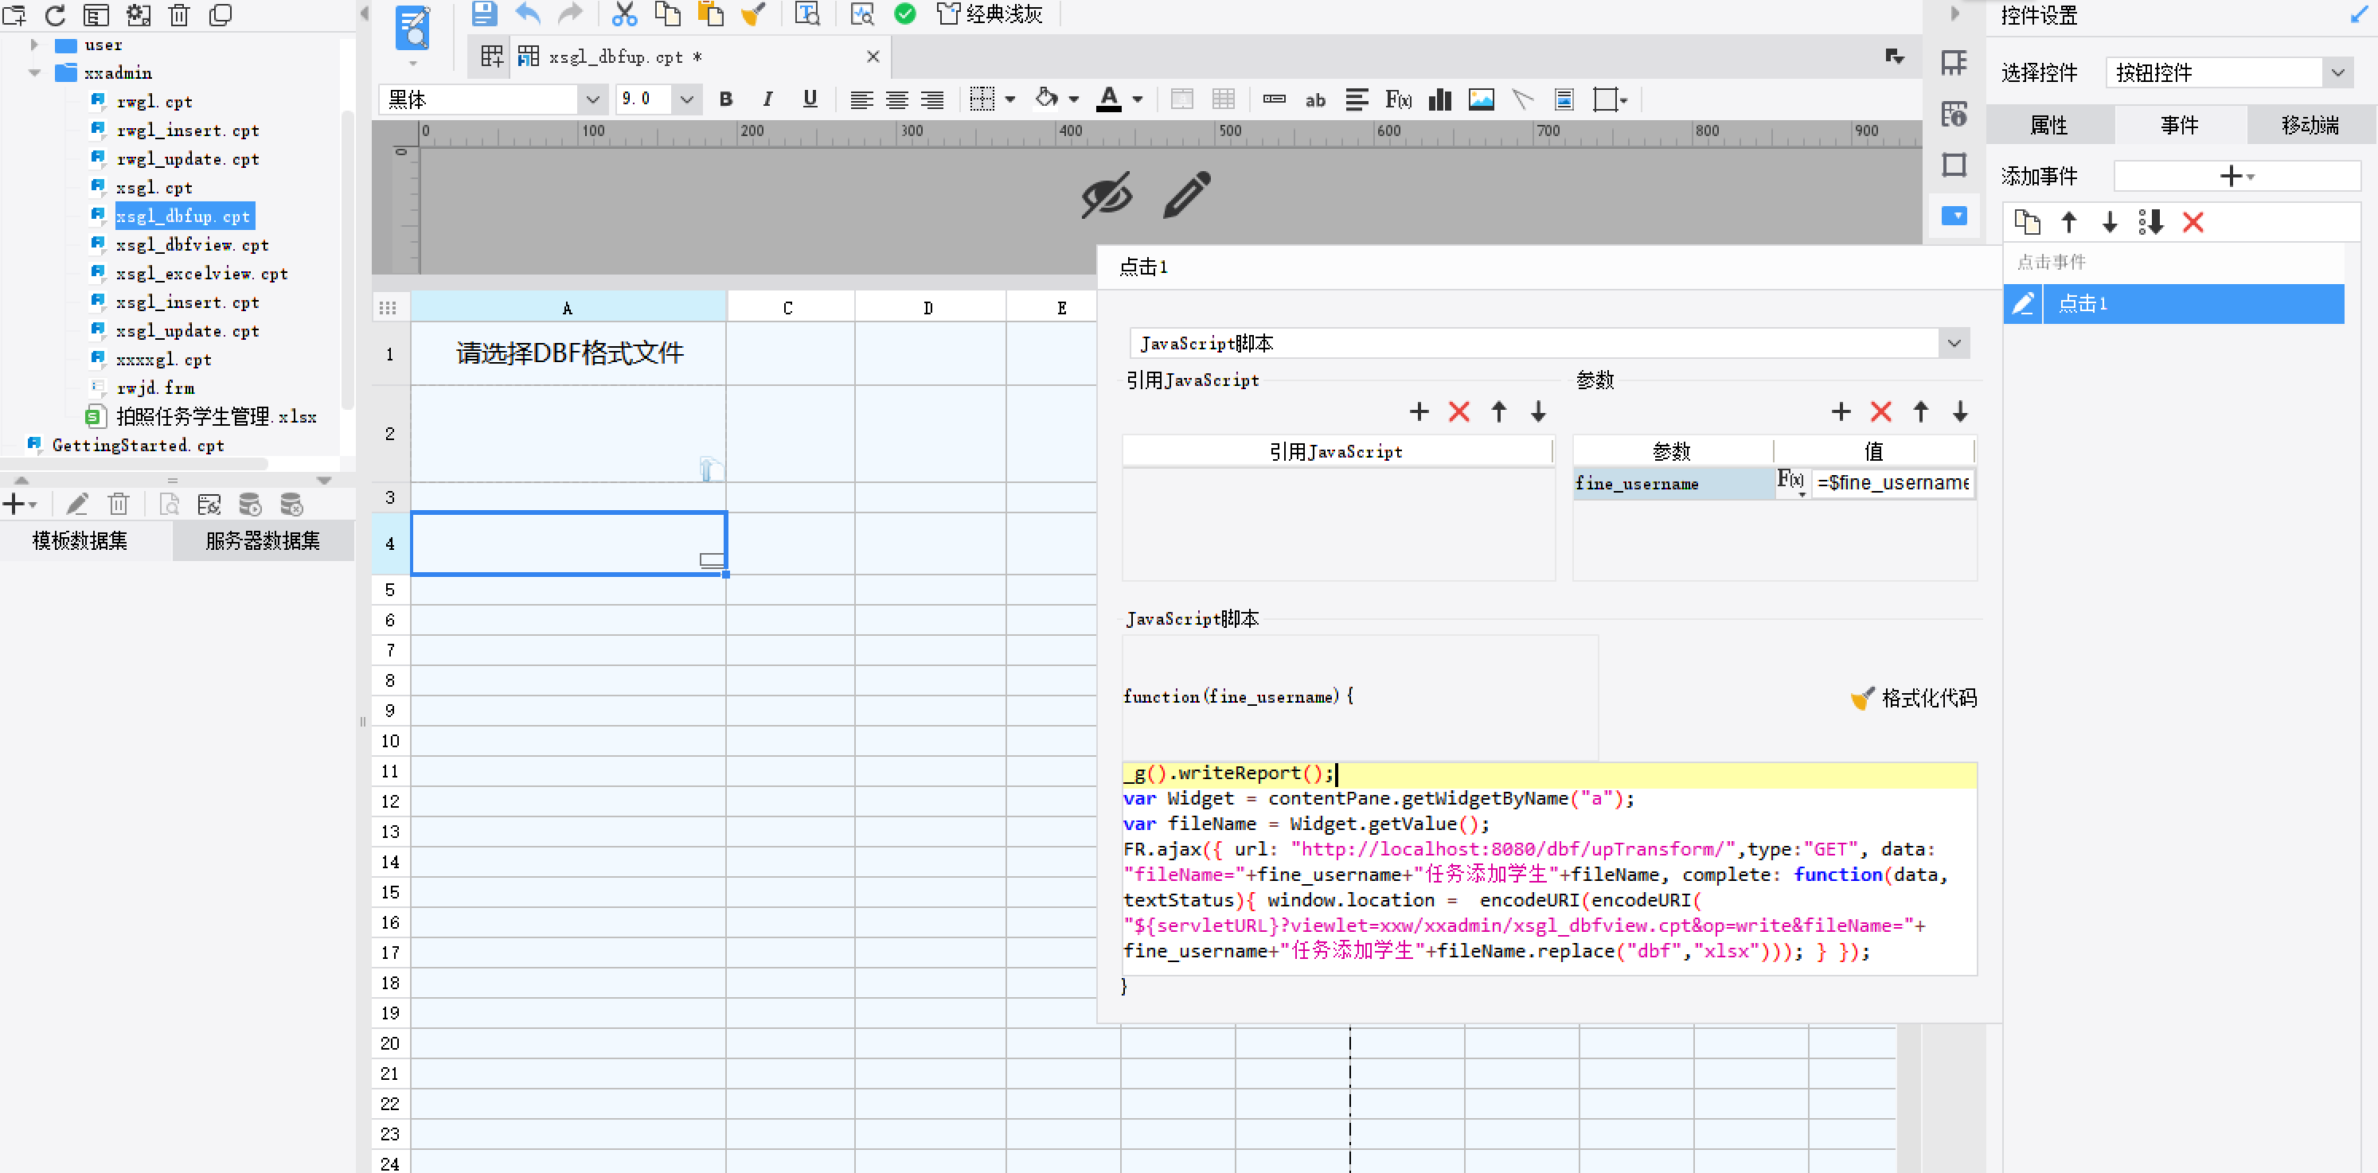Open the 添加事件 plus dropdown

tap(2237, 175)
